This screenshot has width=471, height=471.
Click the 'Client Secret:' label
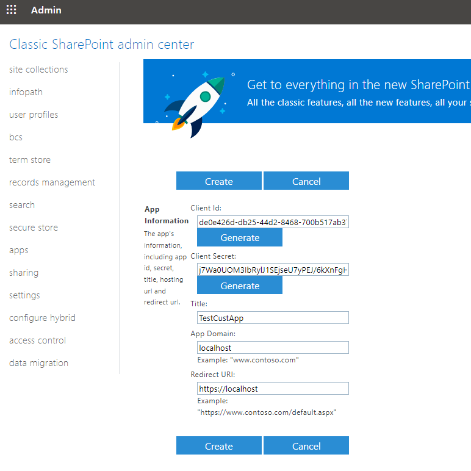[x=214, y=256]
